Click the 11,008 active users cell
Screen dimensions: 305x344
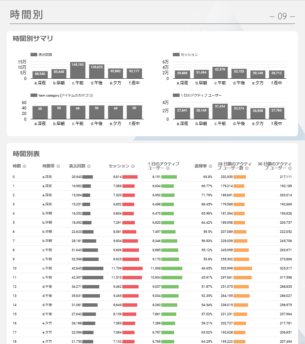coord(156,268)
